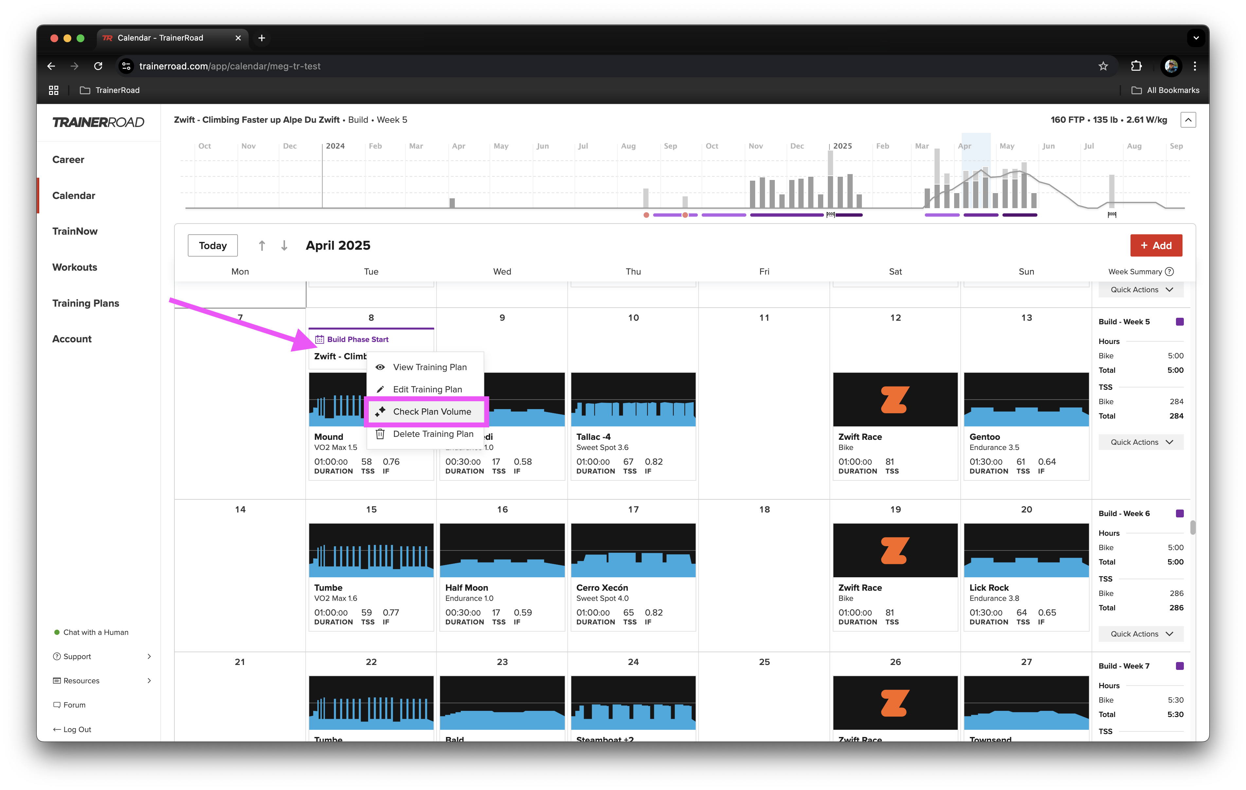Viewport: 1246px width, 790px height.
Task: Go to previous month with up arrow
Action: click(x=262, y=245)
